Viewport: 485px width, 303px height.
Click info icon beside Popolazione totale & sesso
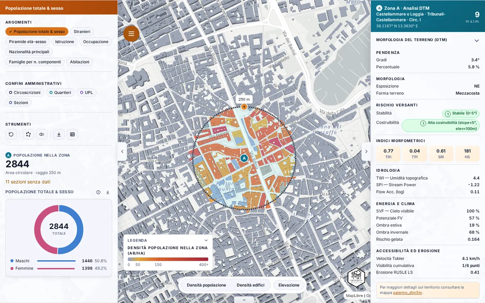tap(98, 192)
